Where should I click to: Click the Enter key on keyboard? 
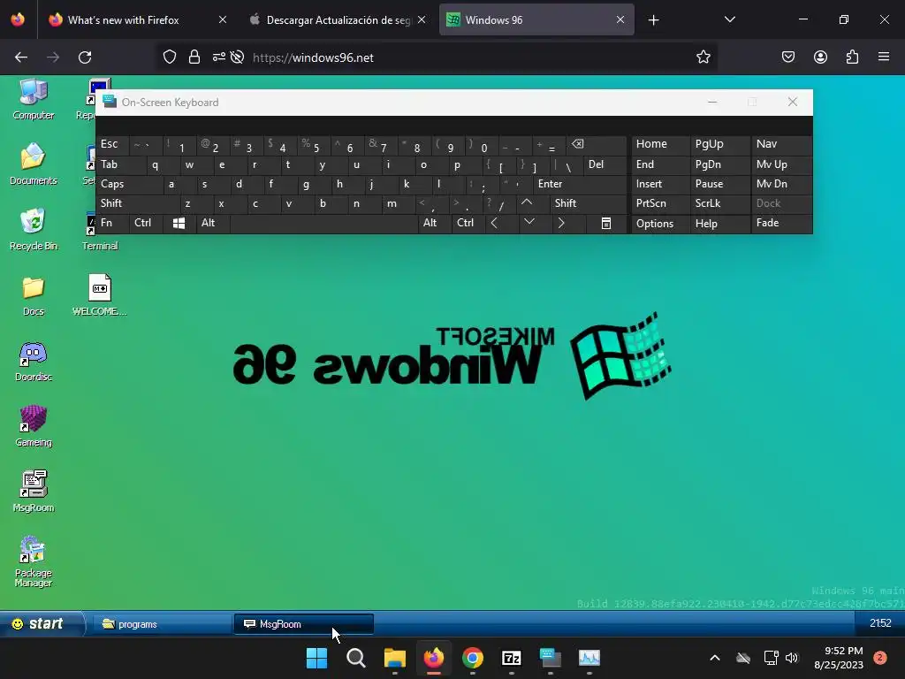[x=580, y=184]
